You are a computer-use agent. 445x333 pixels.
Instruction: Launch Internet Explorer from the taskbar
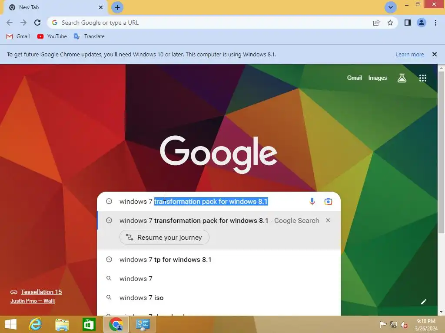36,324
